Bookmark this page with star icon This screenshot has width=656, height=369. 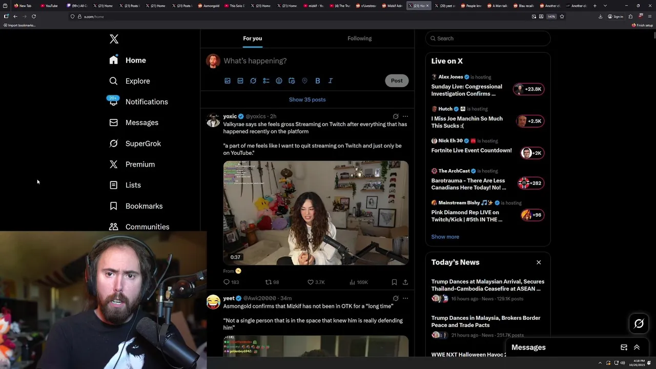click(x=562, y=16)
